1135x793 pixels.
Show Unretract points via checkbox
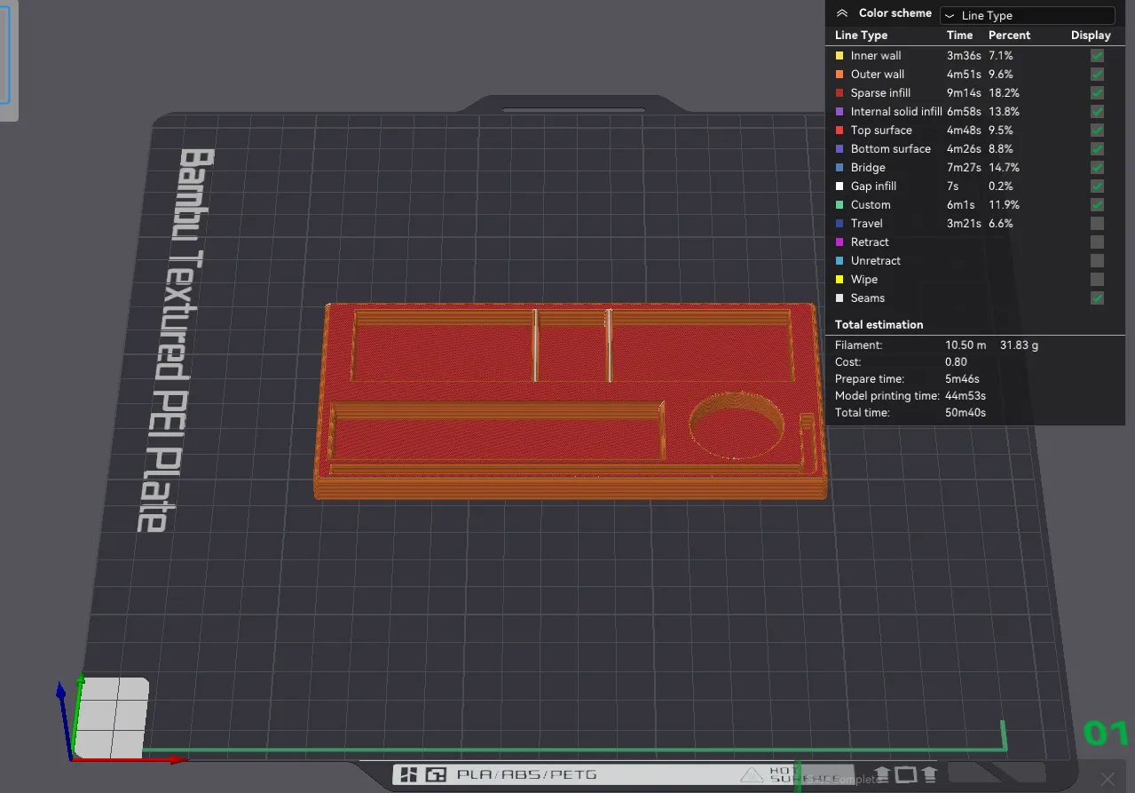(1098, 261)
